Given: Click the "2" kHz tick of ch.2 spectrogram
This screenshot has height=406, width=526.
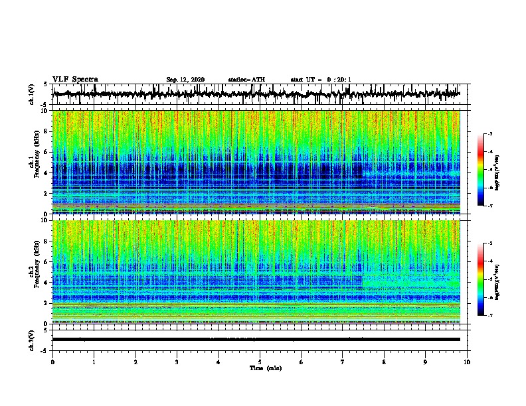Looking at the screenshot, I should click(x=46, y=303).
